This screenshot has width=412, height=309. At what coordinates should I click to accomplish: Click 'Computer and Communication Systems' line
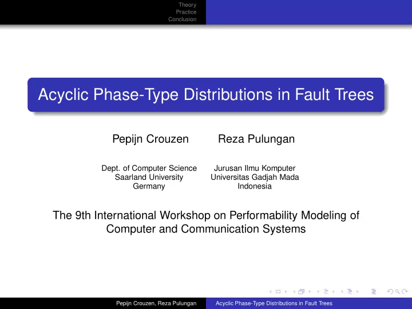click(206, 228)
